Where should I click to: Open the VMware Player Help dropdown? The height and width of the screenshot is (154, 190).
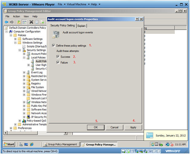(x=95, y=4)
